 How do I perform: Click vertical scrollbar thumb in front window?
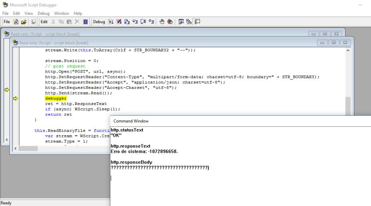[348, 106]
